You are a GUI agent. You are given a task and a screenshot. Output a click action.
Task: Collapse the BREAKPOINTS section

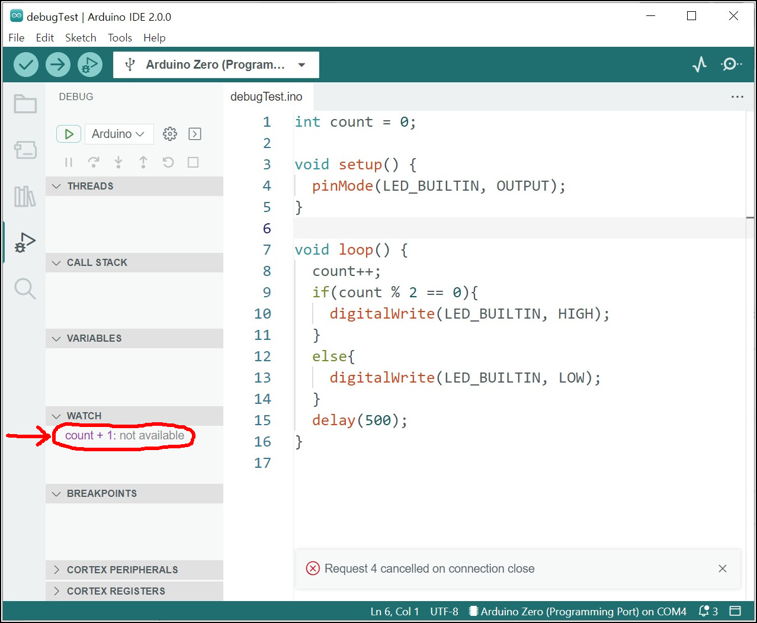click(x=134, y=493)
